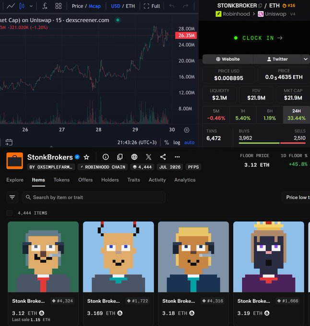310x326 pixels.
Task: Go to Activity tab
Action: pyautogui.click(x=157, y=180)
